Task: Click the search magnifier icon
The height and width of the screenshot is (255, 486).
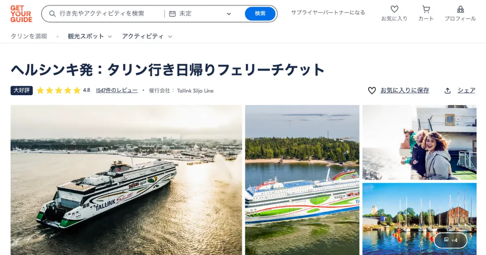Action: pos(52,14)
